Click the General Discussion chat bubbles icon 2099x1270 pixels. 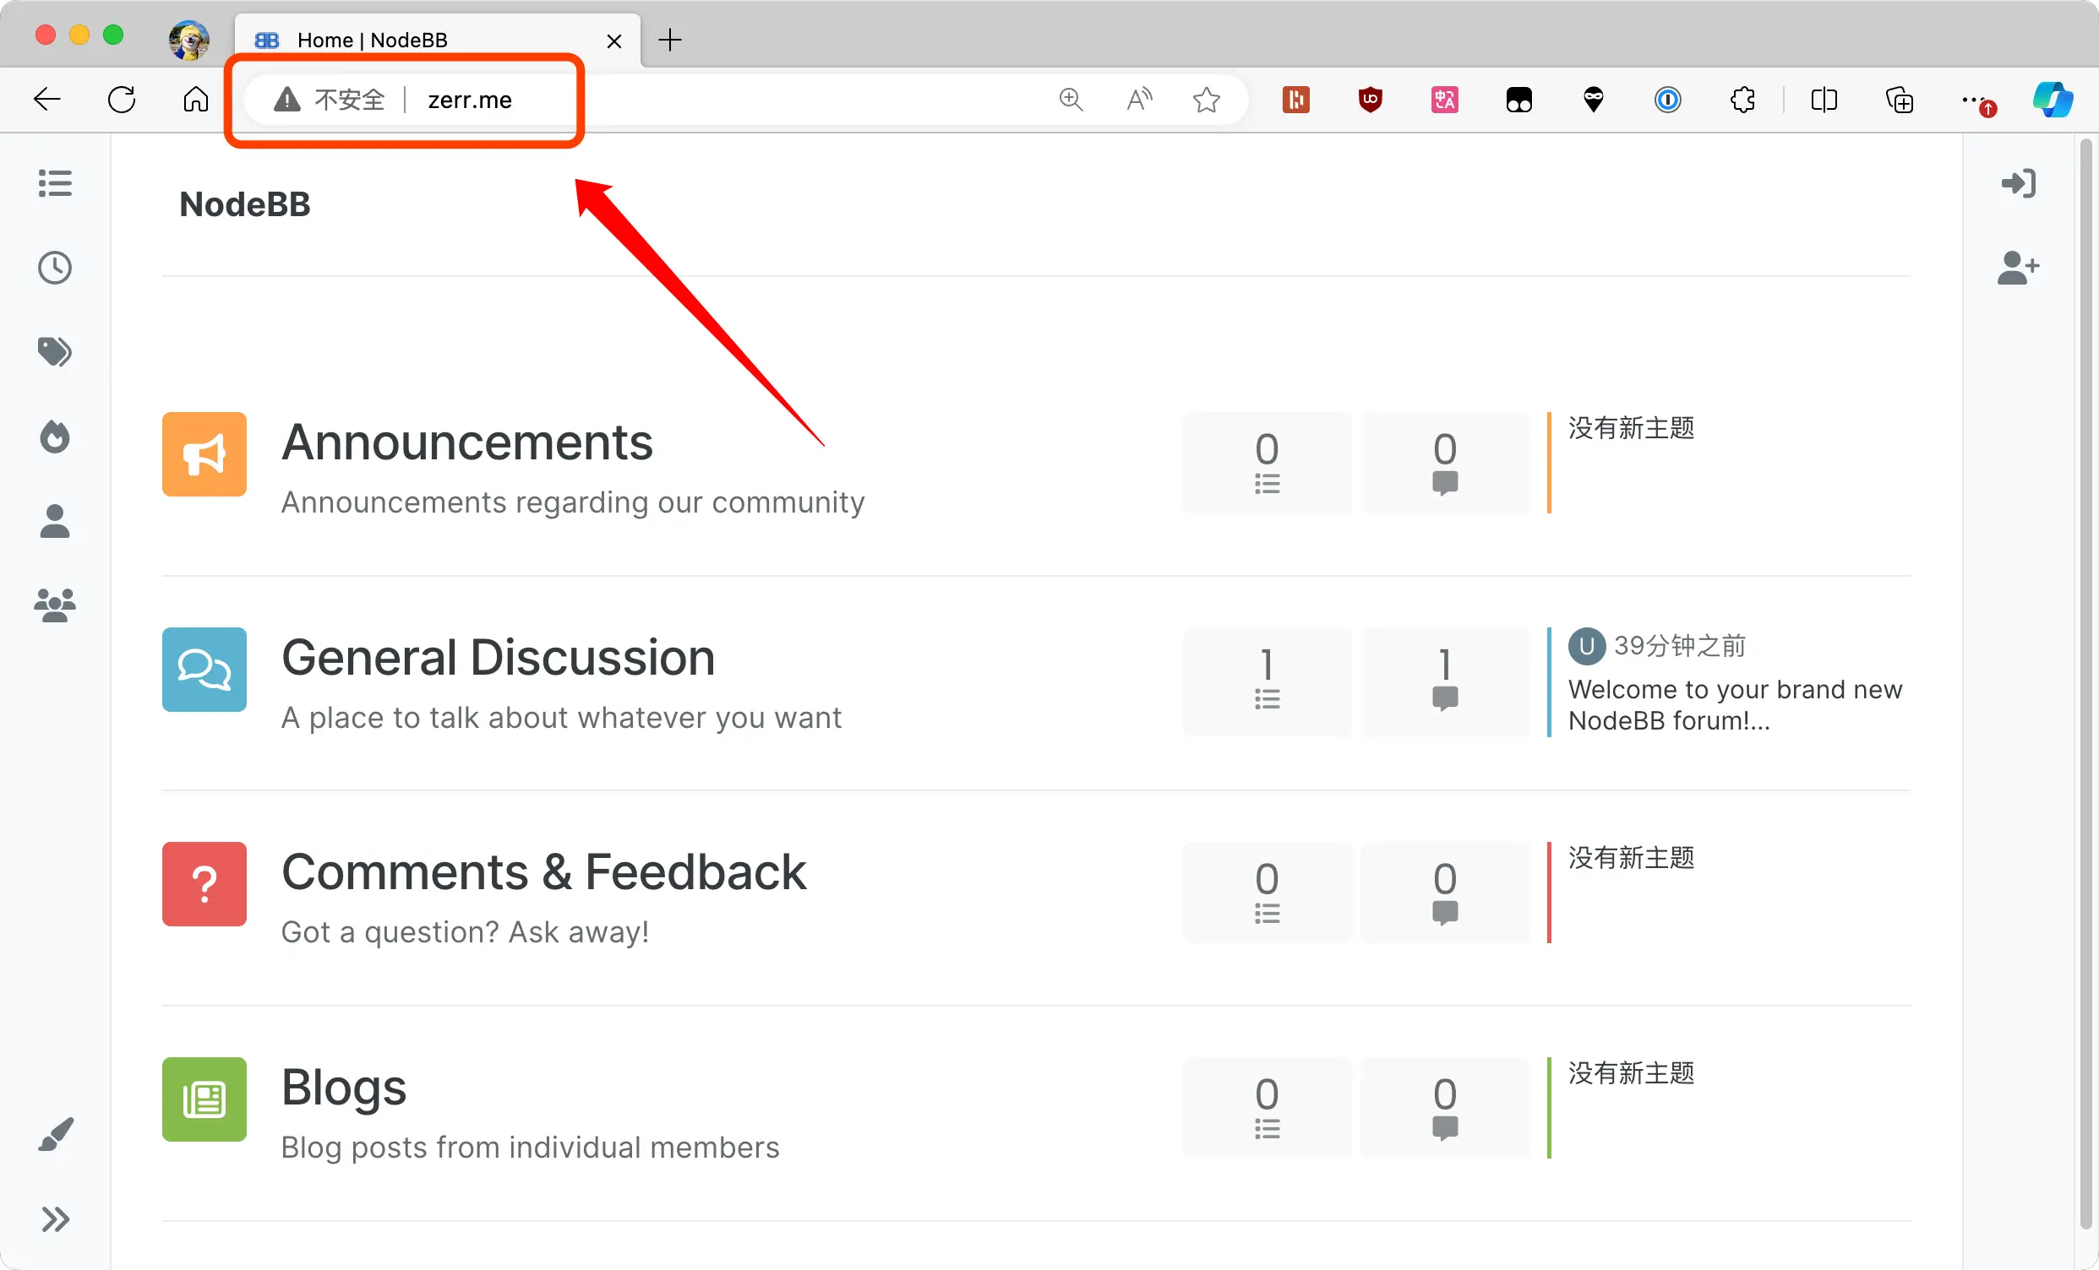pos(204,670)
